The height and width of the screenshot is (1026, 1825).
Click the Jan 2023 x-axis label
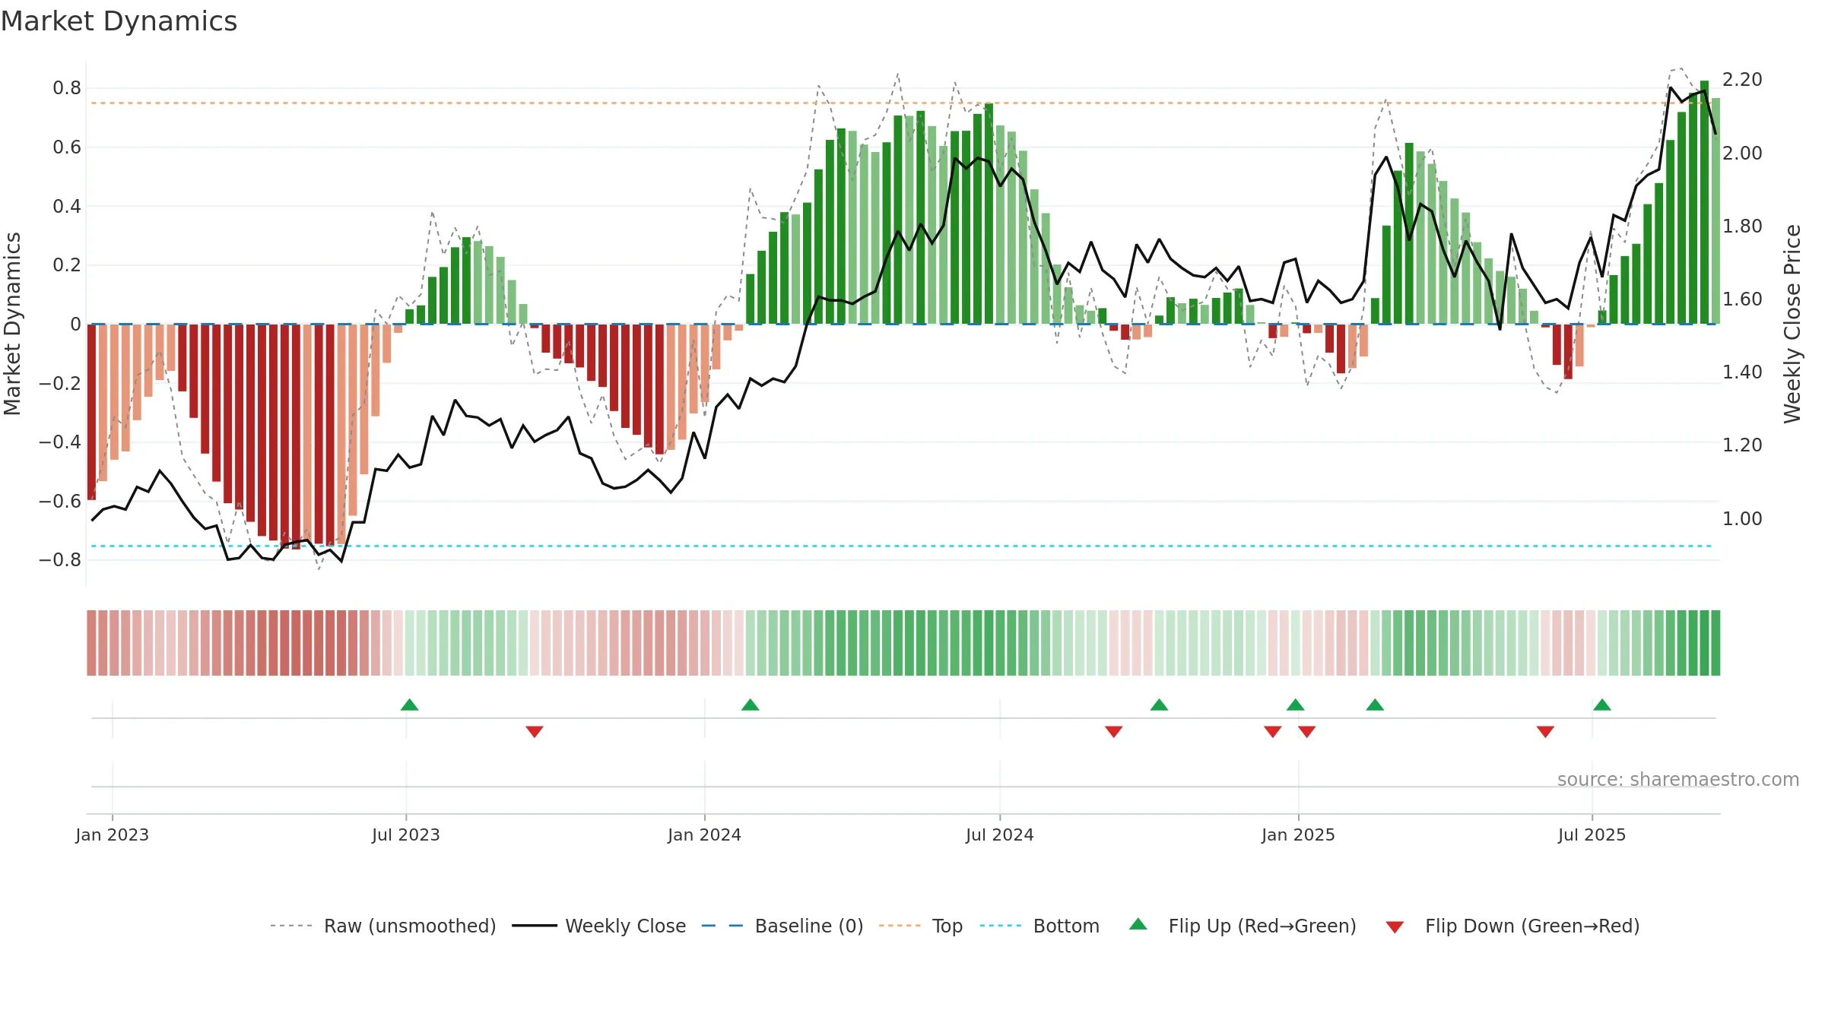(x=113, y=834)
